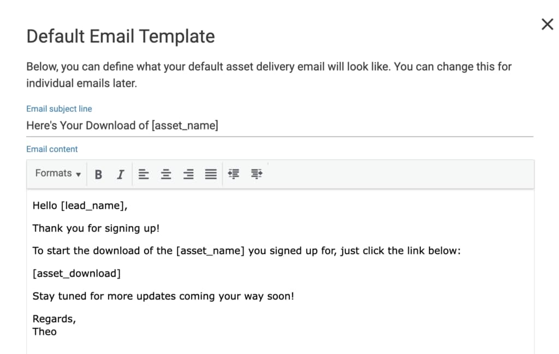Place cursor on the 'Stay tuned' line

coord(163,296)
